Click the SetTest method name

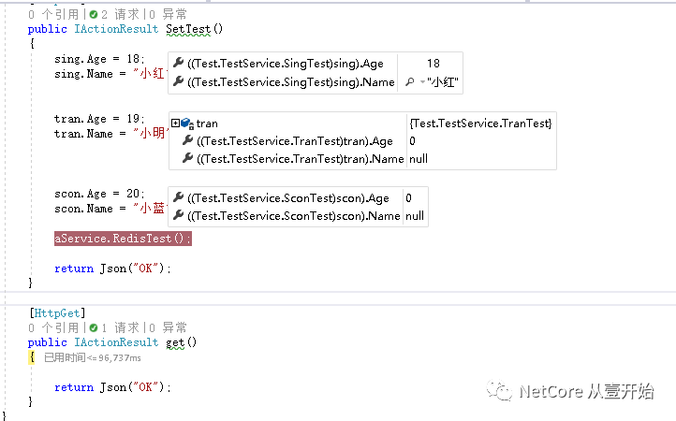pos(188,29)
